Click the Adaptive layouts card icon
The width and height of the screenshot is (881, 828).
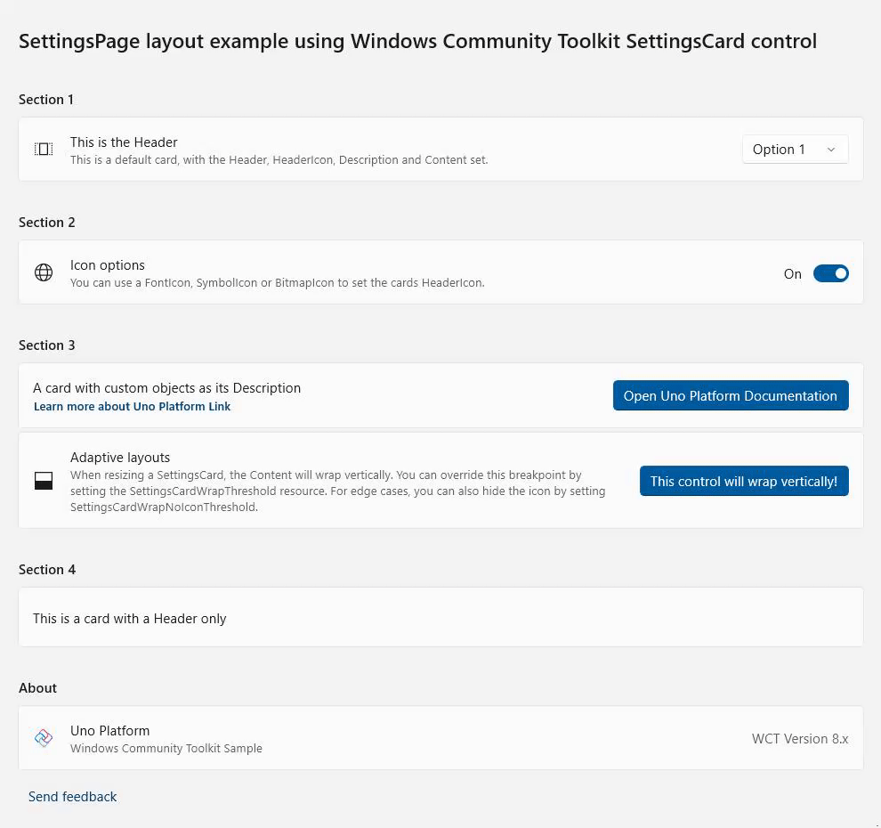[44, 480]
